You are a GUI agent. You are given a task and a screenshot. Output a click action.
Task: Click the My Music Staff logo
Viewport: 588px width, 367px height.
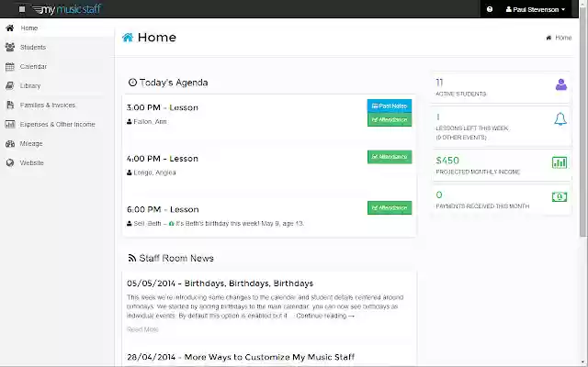[x=67, y=9]
